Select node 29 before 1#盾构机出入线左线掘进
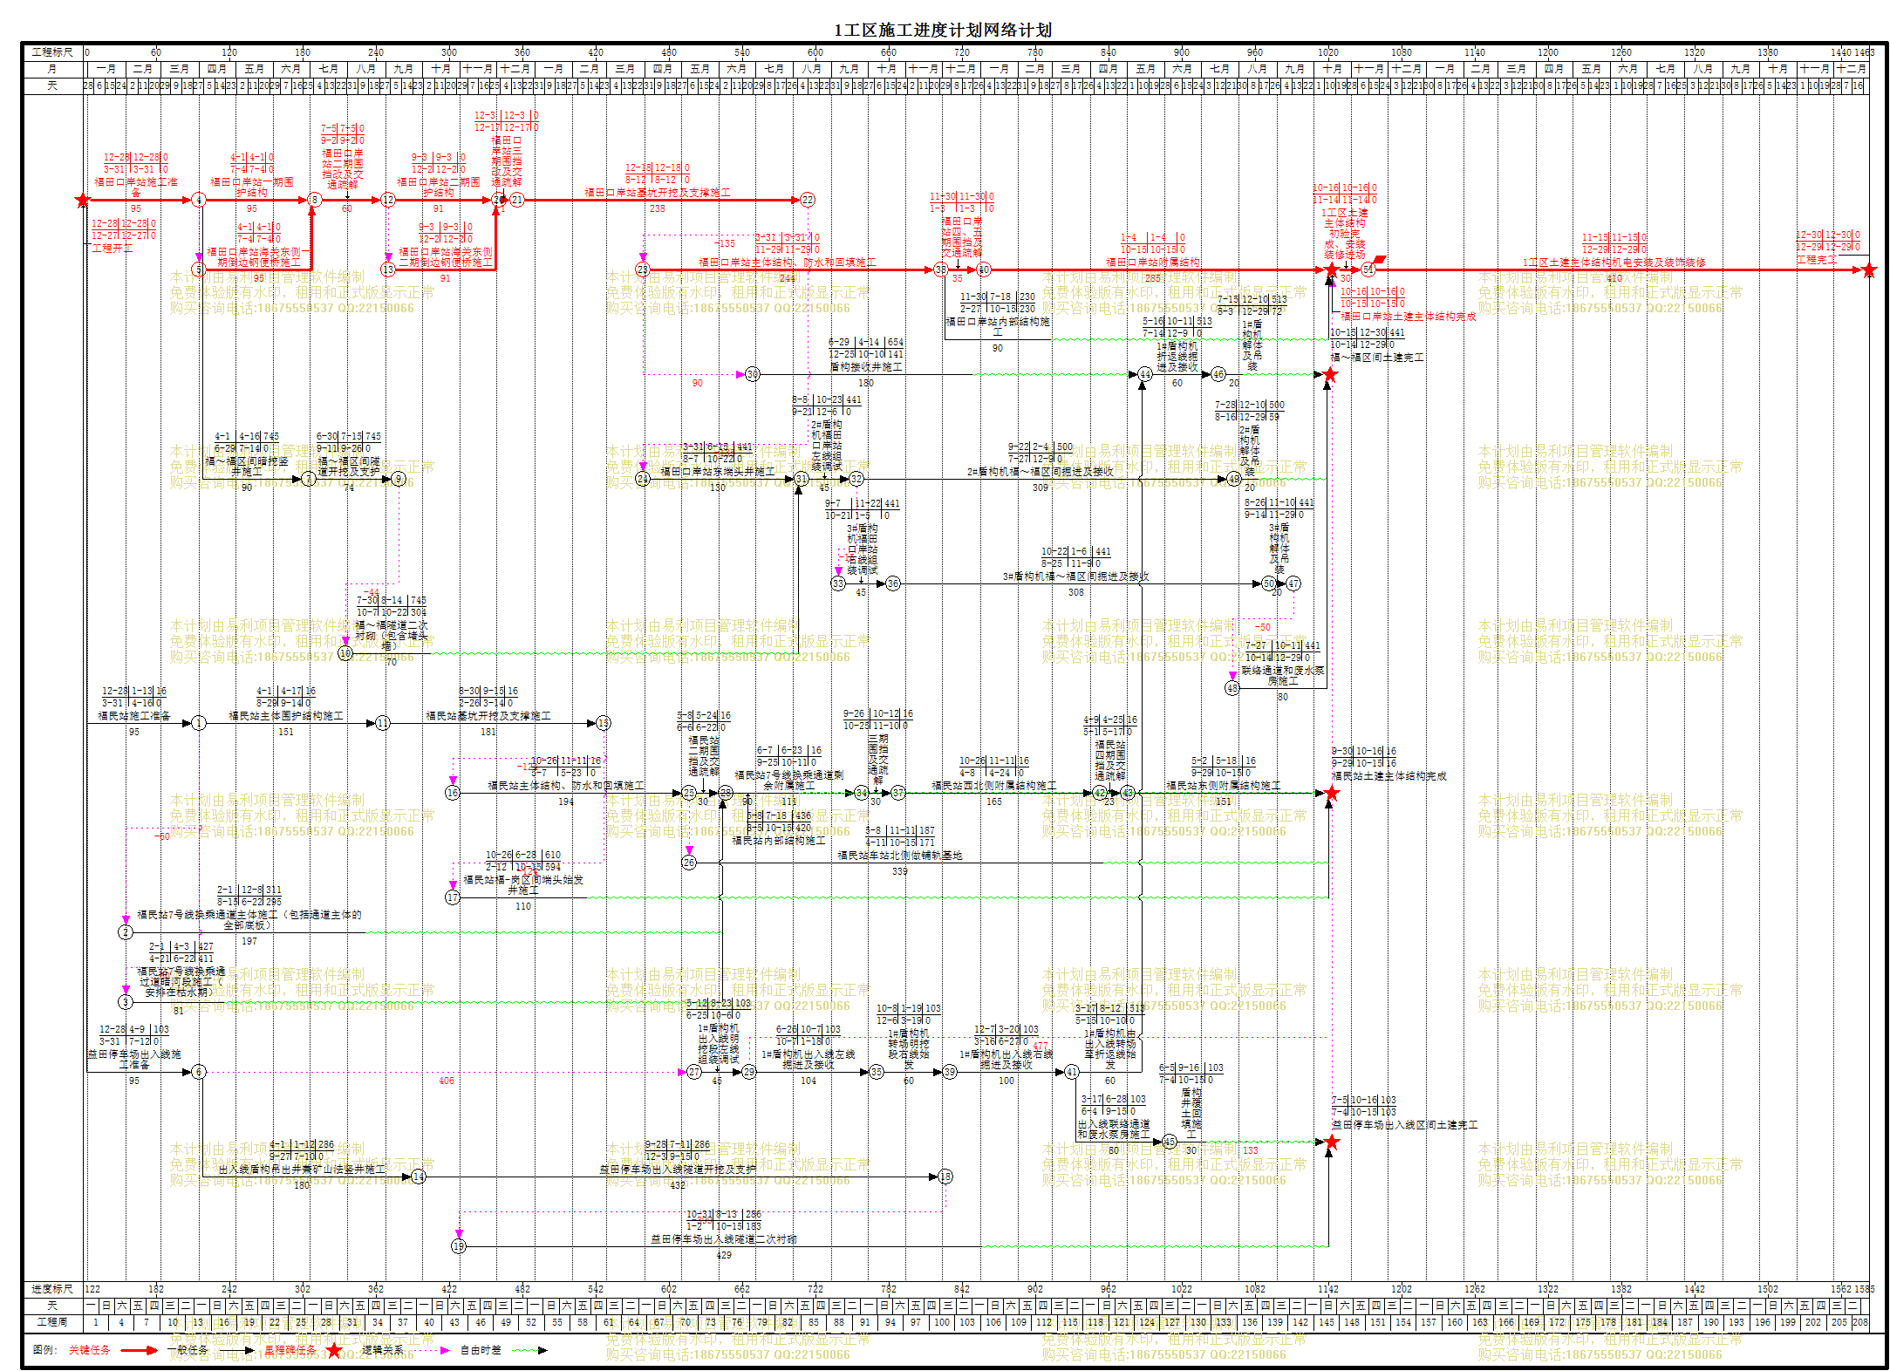 (x=749, y=1073)
